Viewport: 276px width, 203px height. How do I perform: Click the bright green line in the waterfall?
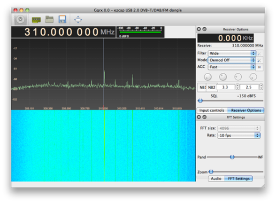tap(104, 146)
